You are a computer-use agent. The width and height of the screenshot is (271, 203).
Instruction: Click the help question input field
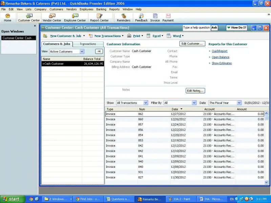tap(197, 28)
